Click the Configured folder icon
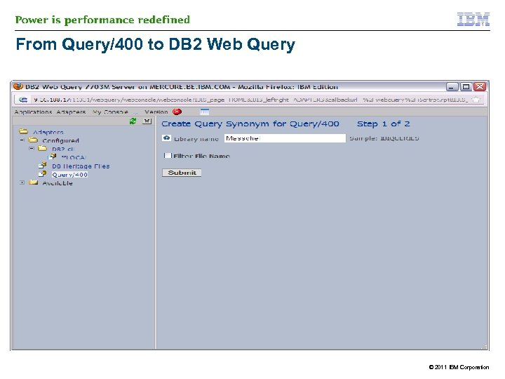 (x=33, y=140)
